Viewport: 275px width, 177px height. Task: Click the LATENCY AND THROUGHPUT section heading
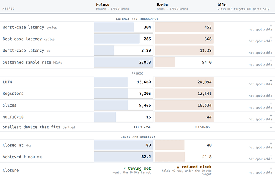(x=137, y=19)
